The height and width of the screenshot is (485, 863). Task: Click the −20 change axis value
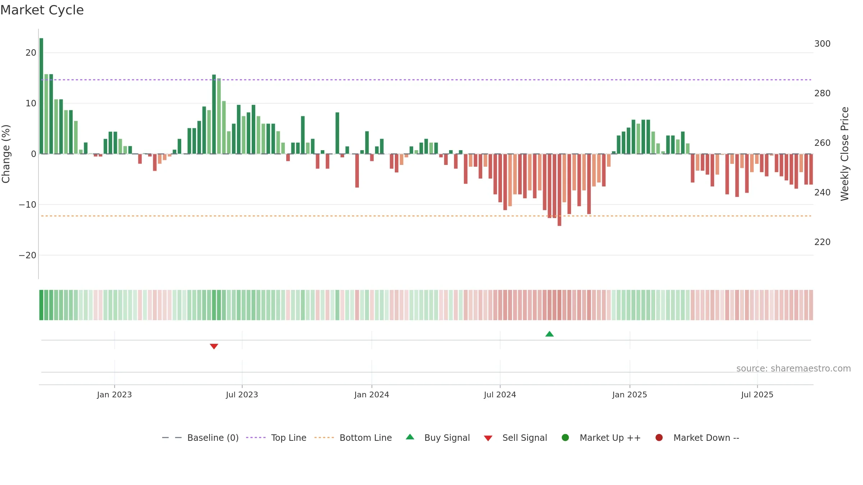click(x=28, y=255)
